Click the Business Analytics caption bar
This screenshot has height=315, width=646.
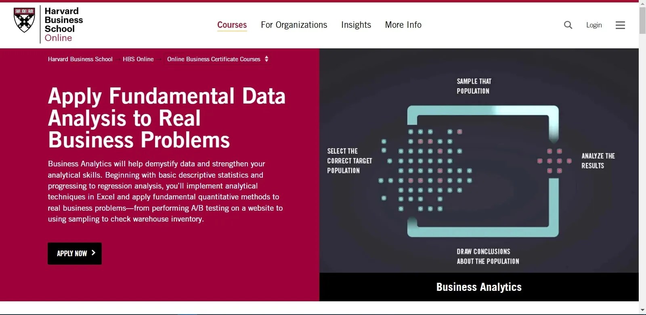click(x=479, y=287)
